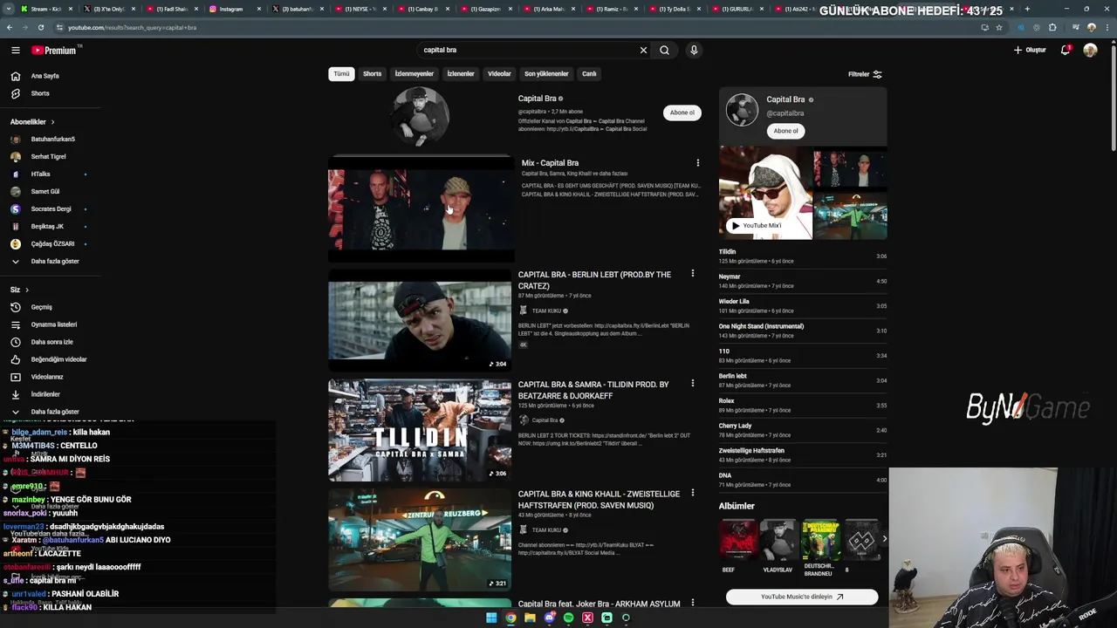The height and width of the screenshot is (628, 1117).
Task: Click Abone ol in the right panel
Action: [x=785, y=131]
